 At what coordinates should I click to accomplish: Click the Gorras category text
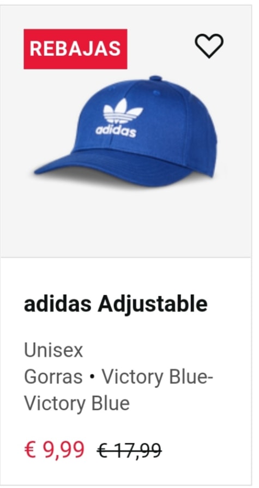(53, 377)
